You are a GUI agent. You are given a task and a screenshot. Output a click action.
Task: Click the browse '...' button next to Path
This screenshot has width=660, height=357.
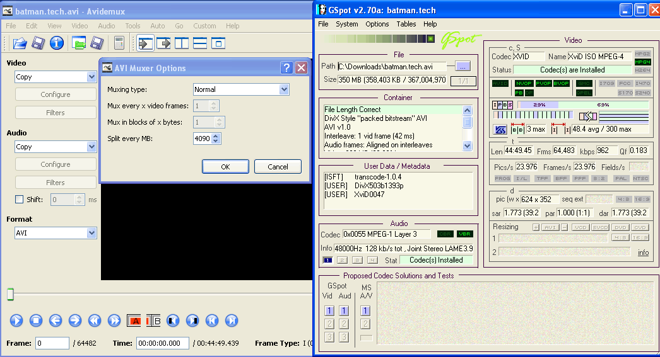click(x=463, y=66)
